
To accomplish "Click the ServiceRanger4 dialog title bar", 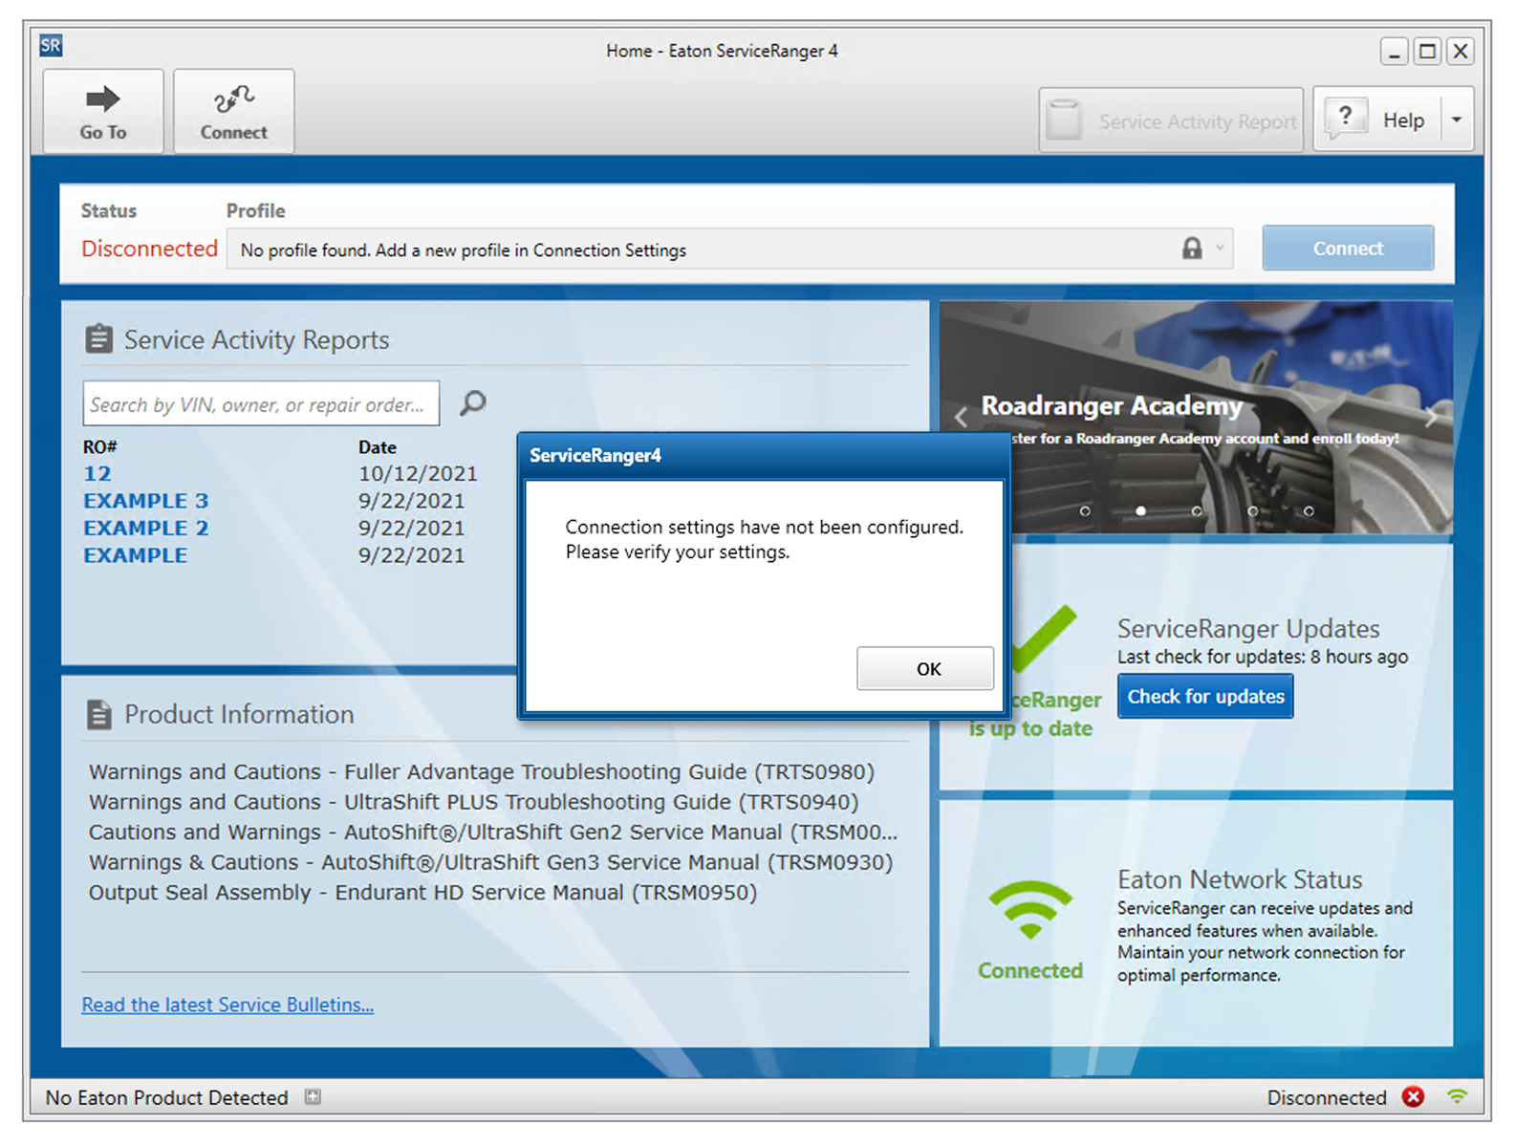I will pyautogui.click(x=764, y=455).
